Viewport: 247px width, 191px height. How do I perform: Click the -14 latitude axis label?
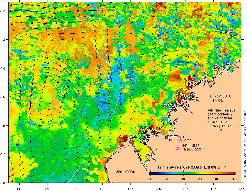coord(3,68)
